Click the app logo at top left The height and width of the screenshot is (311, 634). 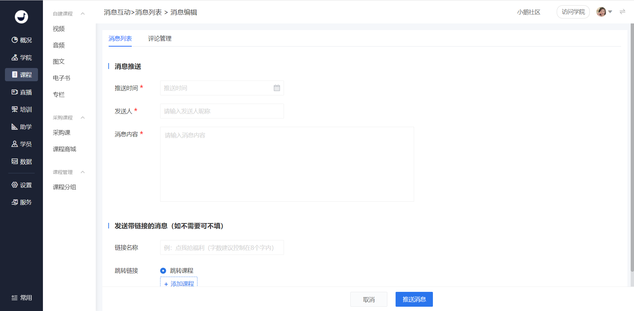21,17
